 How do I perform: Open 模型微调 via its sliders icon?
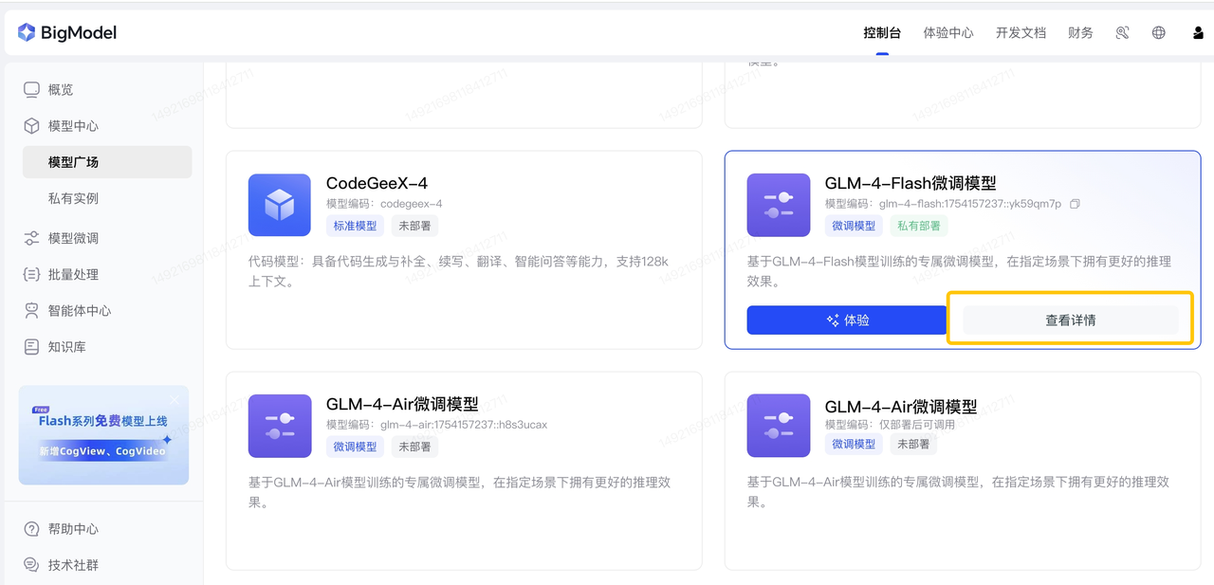31,238
